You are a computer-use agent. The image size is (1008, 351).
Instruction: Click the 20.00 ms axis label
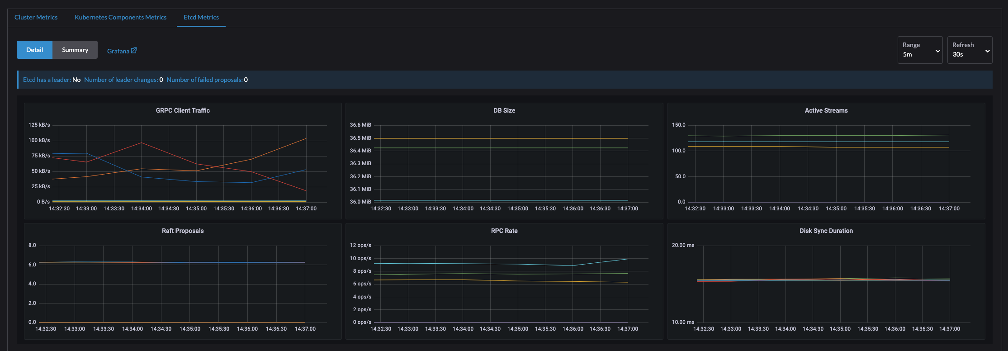click(x=683, y=245)
